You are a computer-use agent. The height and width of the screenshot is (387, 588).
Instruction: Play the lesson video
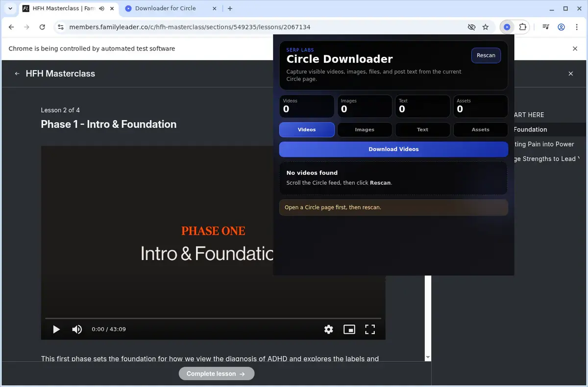[x=56, y=329]
